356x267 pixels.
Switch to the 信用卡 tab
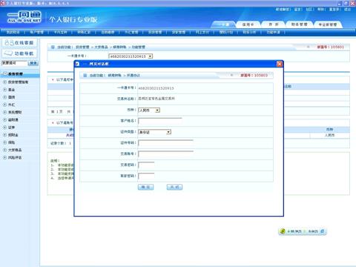248,24
